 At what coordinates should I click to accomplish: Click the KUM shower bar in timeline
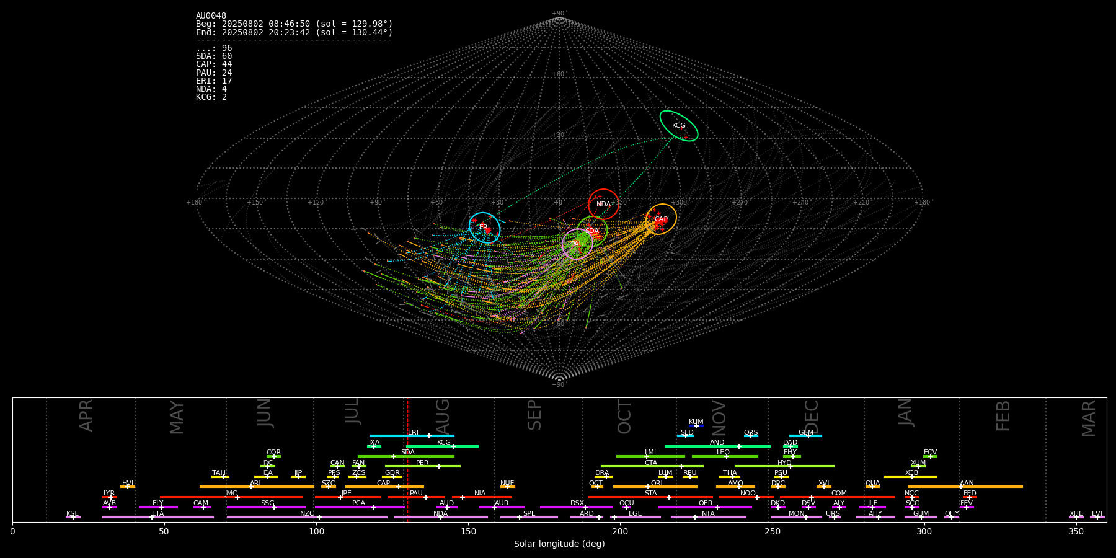pyautogui.click(x=696, y=426)
